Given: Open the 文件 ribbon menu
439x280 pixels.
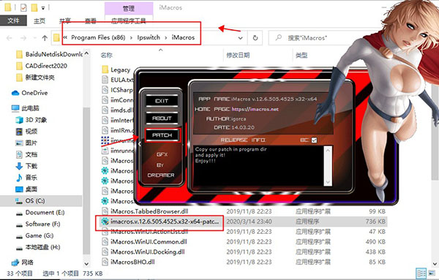Looking at the screenshot, I should 13,20.
